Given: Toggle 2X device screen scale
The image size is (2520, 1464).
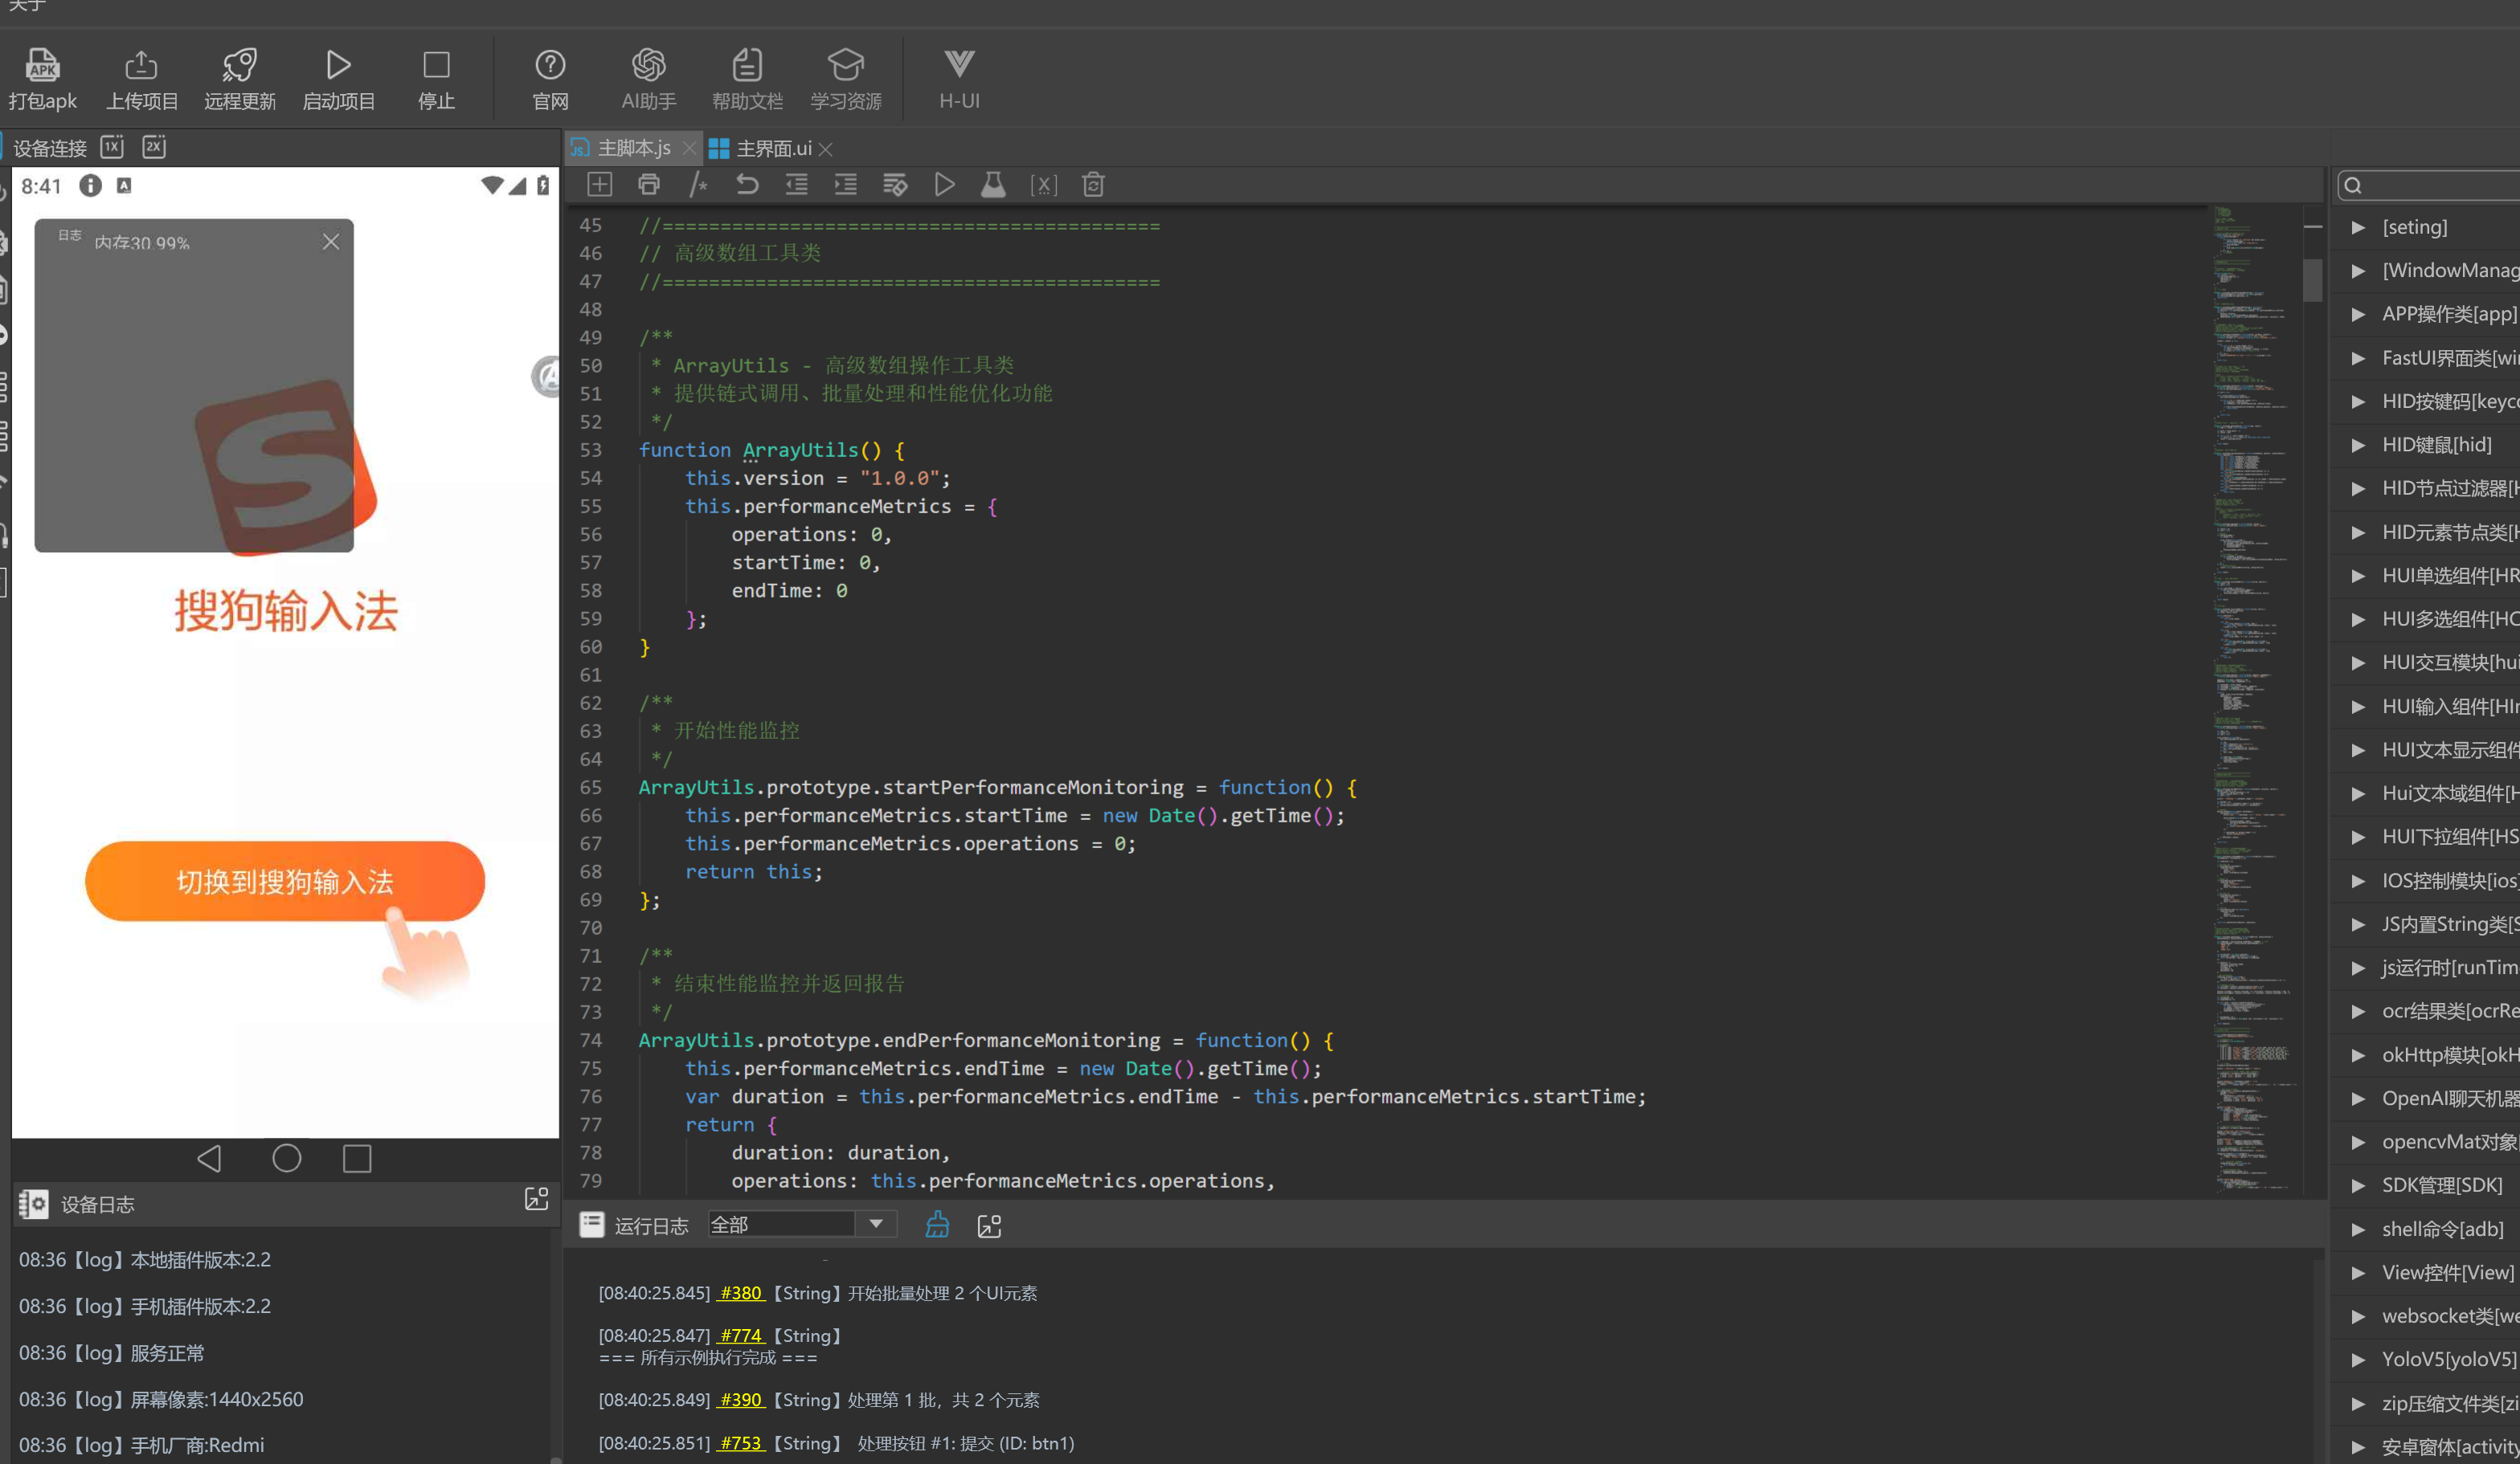Looking at the screenshot, I should 154,147.
